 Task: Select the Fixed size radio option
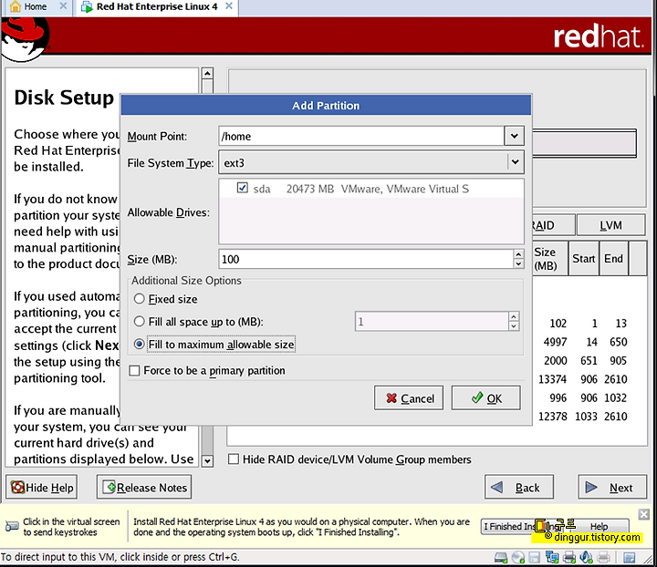139,299
